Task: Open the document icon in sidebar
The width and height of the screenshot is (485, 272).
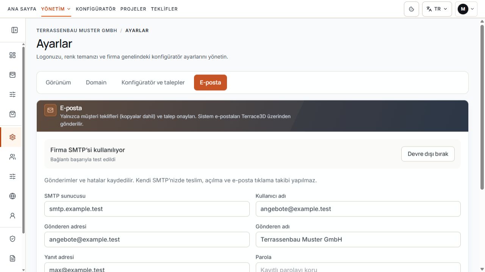Action: (x=13, y=258)
